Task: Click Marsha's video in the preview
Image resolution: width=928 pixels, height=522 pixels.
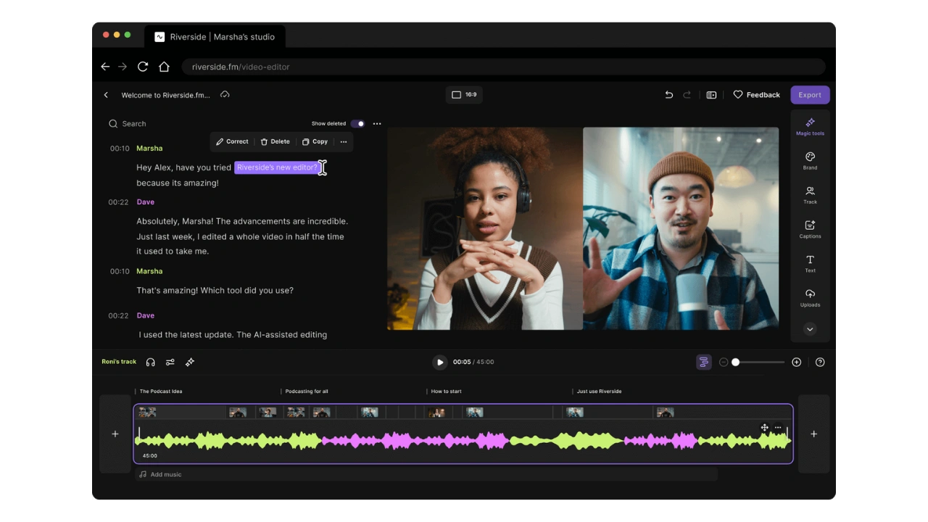Action: click(485, 228)
